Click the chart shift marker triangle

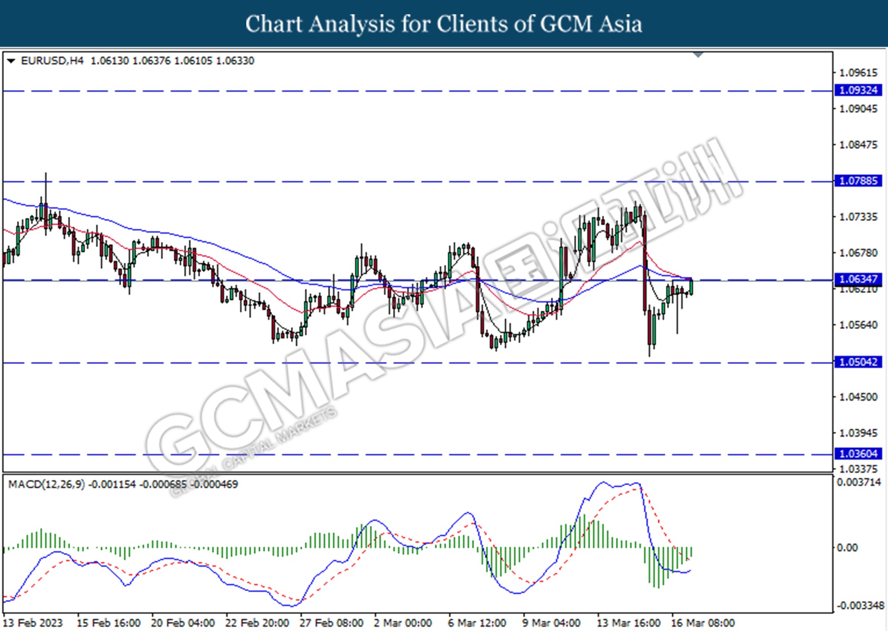tap(698, 55)
